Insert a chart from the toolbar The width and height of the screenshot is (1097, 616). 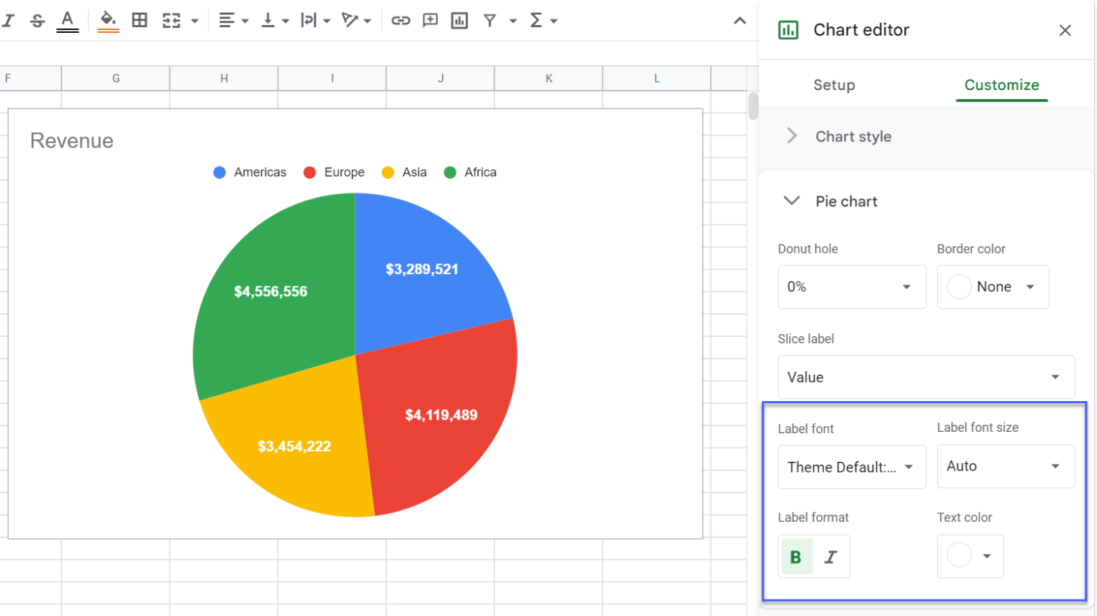pyautogui.click(x=459, y=20)
